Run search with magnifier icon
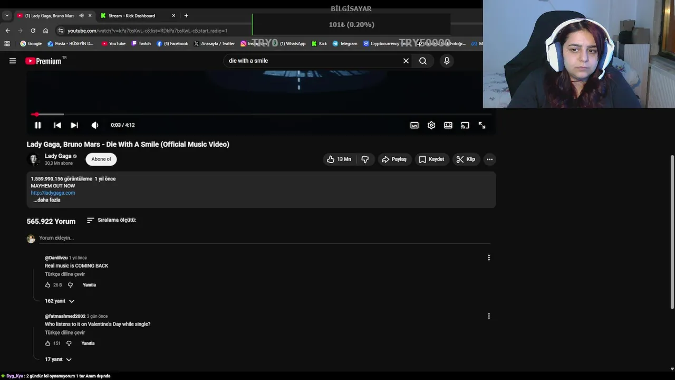675x380 pixels. point(423,61)
